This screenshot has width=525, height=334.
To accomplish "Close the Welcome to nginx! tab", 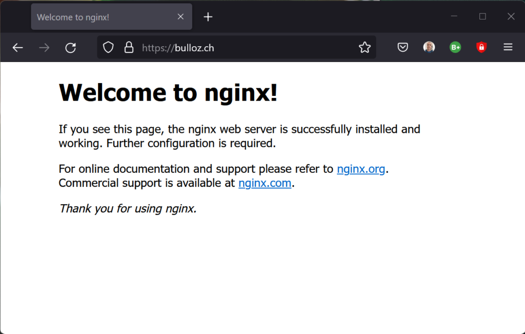I will [x=180, y=17].
